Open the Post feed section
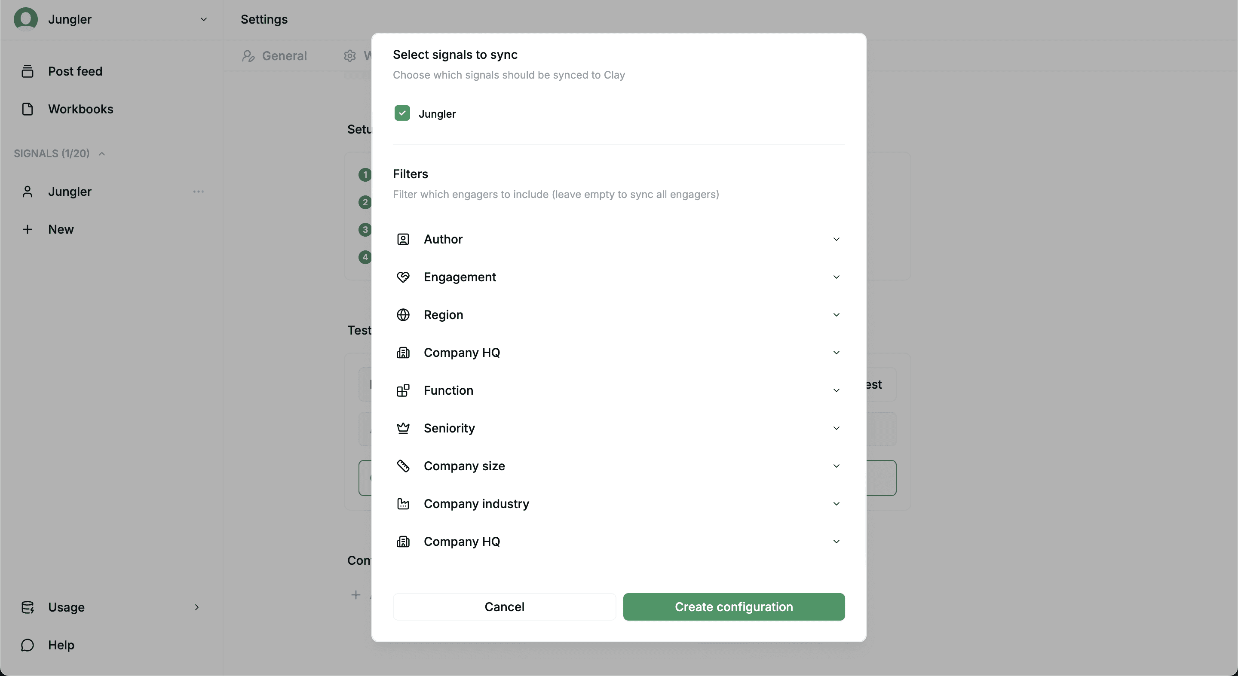 (x=75, y=70)
